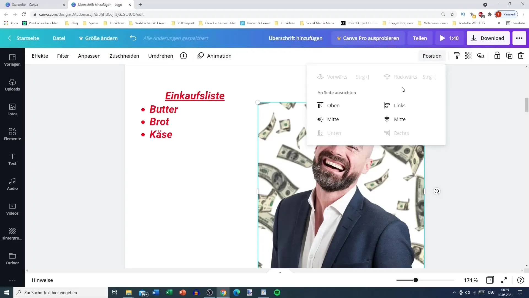Select the Text tool in sidebar
This screenshot has height=298, width=529.
pyautogui.click(x=12, y=159)
